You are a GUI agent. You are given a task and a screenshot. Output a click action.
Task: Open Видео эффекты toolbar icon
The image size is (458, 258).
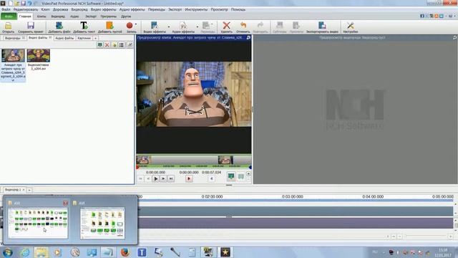pos(155,27)
